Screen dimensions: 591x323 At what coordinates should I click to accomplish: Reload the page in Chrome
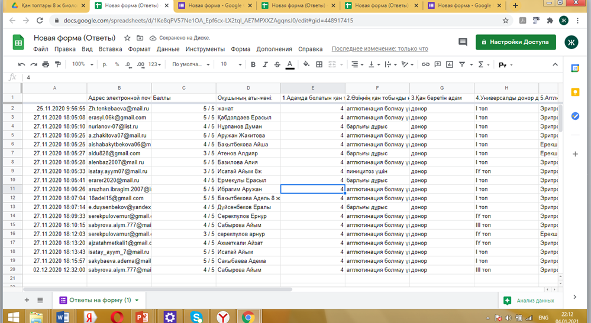click(40, 21)
